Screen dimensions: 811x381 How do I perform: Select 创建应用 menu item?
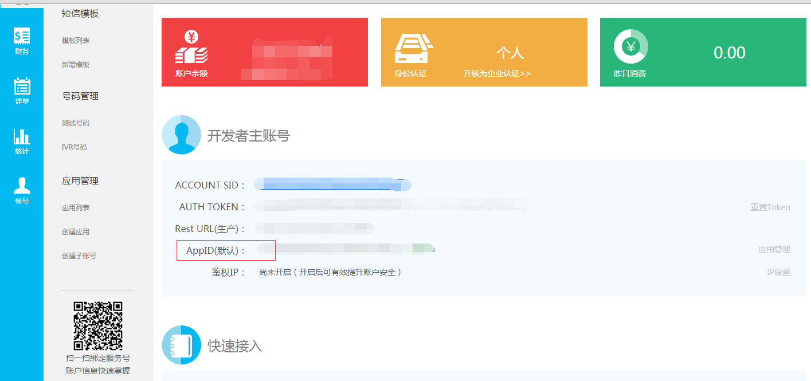tap(76, 232)
